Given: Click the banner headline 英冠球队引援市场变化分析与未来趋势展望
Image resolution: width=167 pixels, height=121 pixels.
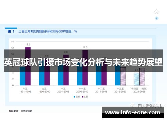Looking at the screenshot, I should click(x=83, y=62).
